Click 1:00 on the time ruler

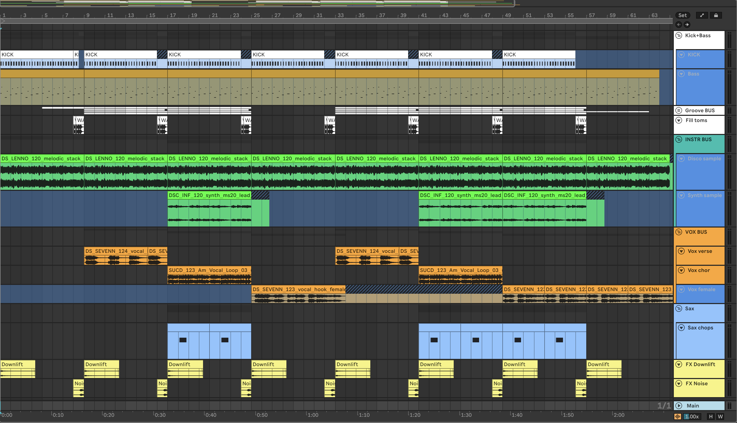tap(313, 415)
